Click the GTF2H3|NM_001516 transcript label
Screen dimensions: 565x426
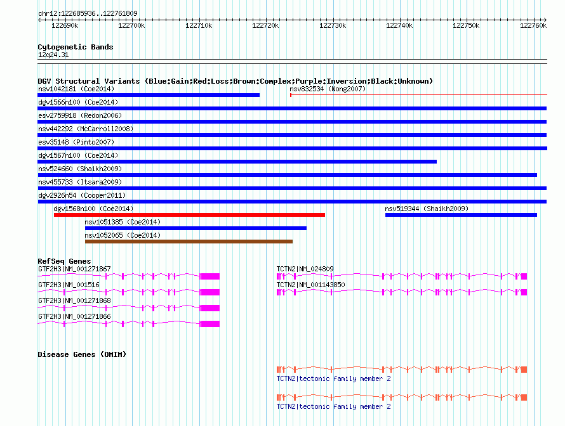coord(69,285)
